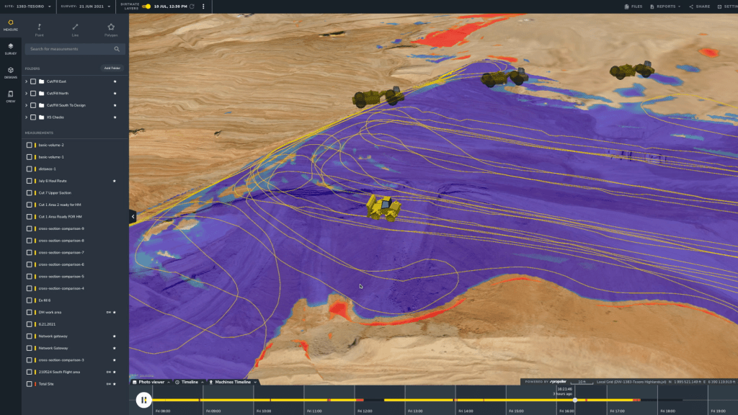The height and width of the screenshot is (415, 738).
Task: Click the Add Folder button
Action: (x=112, y=68)
